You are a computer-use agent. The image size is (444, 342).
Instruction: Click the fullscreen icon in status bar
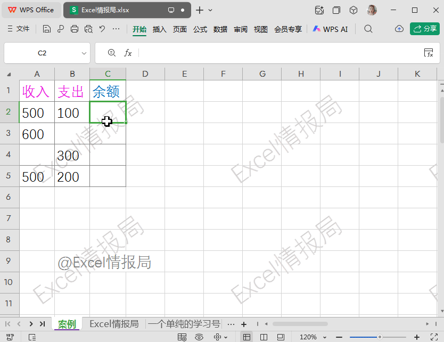click(x=434, y=337)
